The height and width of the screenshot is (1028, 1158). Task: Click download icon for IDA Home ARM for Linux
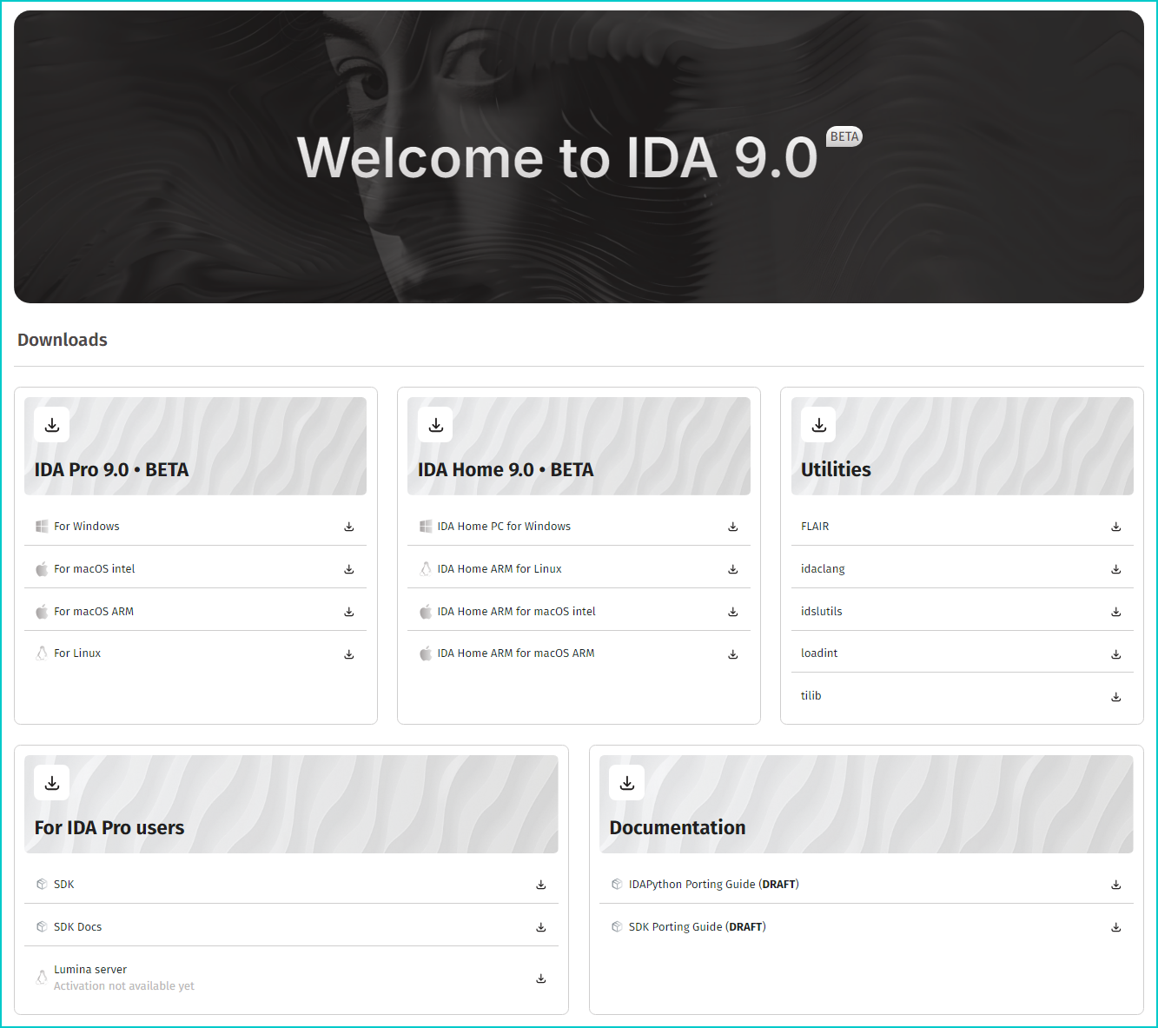[733, 569]
